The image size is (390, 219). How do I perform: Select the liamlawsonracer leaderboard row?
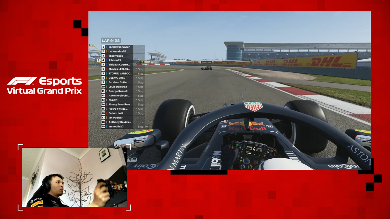tap(123, 47)
